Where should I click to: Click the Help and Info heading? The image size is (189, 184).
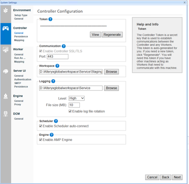pyautogui.click(x=147, y=25)
